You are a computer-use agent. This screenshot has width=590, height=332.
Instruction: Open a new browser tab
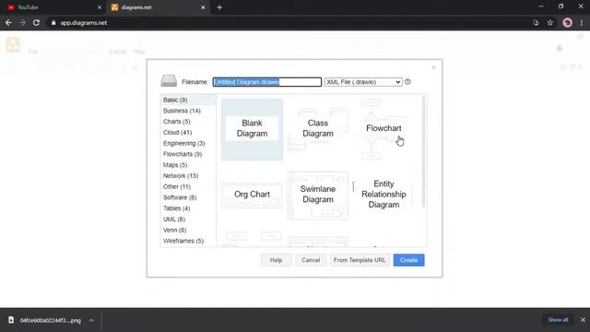pos(219,7)
